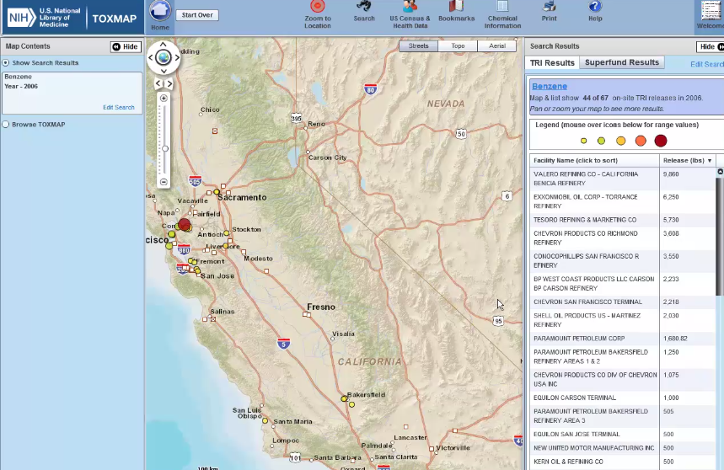The height and width of the screenshot is (470, 724).
Task: Switch basemap to Aerial
Action: pyautogui.click(x=496, y=45)
